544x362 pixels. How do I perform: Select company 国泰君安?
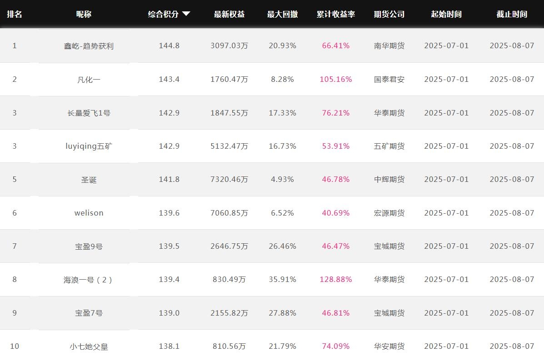(389, 80)
